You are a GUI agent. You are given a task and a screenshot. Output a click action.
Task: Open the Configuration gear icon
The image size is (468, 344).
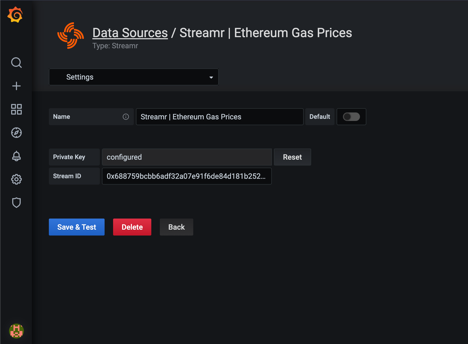click(x=16, y=179)
